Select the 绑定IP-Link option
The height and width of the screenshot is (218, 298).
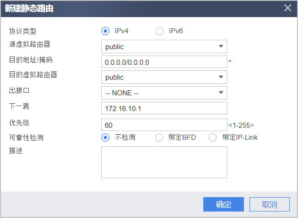213,137
